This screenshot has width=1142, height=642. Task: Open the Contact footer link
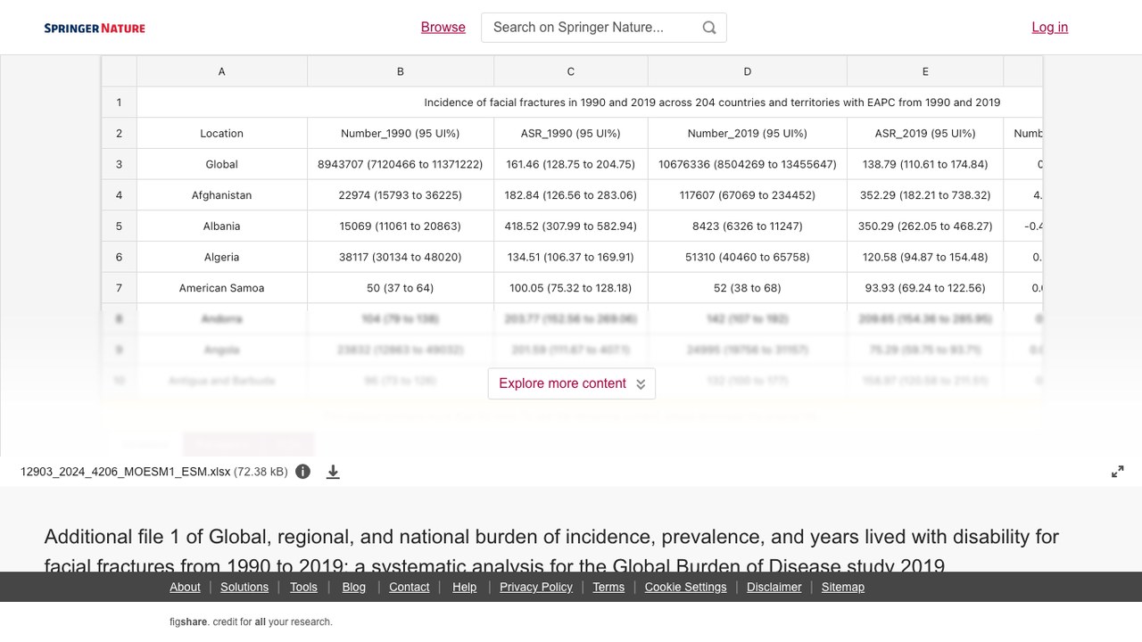410,587
